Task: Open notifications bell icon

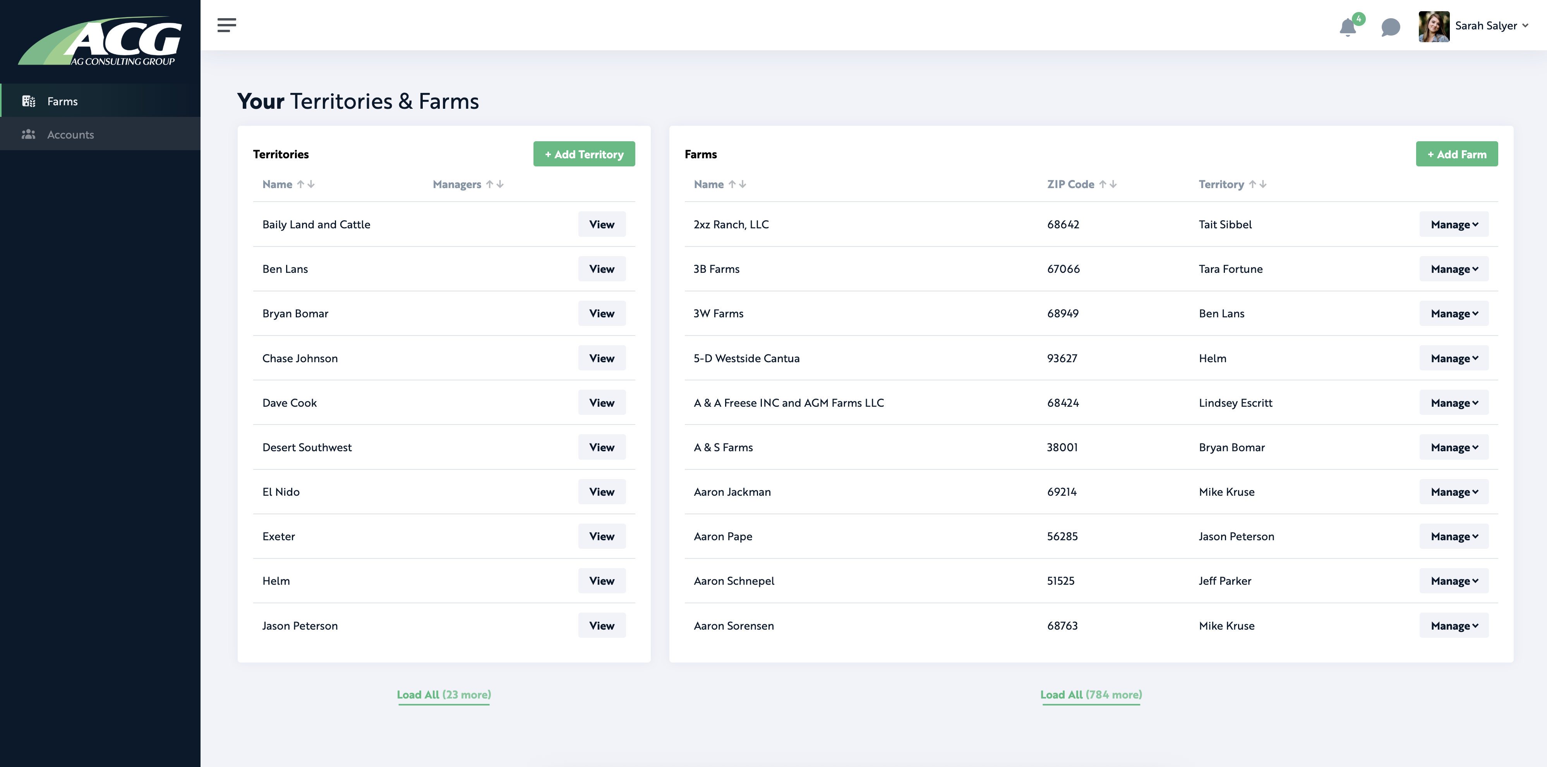Action: (1348, 27)
